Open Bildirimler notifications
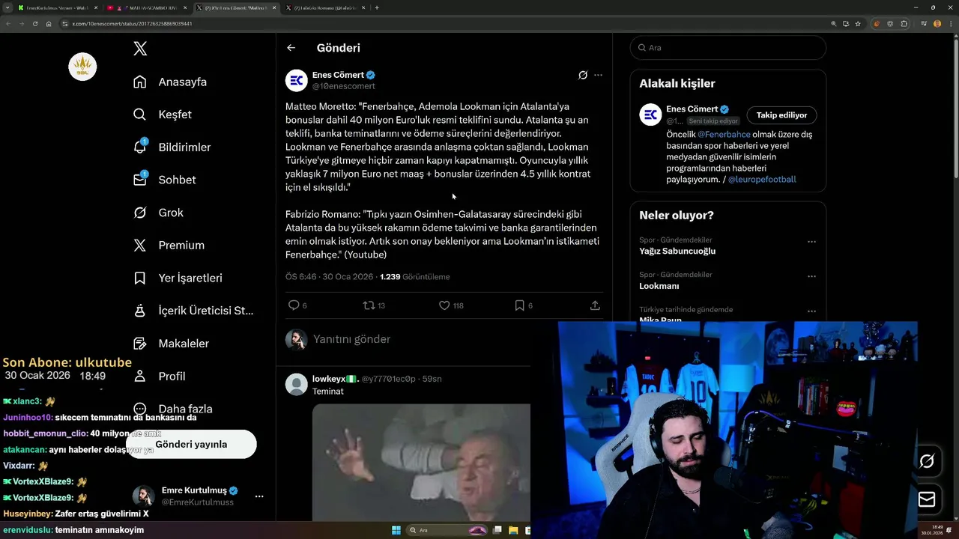The image size is (959, 539). click(x=172, y=147)
